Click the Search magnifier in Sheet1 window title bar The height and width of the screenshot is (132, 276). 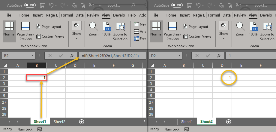[x=133, y=5]
